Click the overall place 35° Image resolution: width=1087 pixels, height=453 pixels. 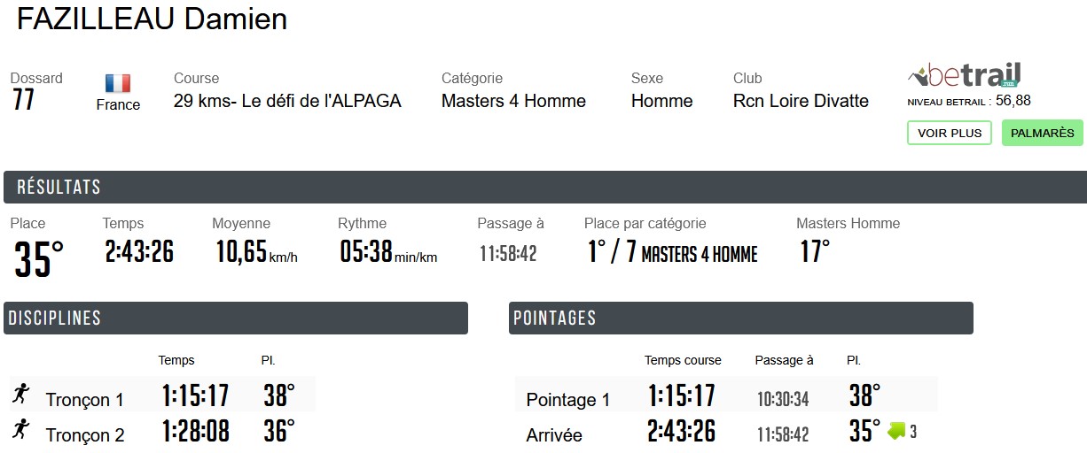click(x=39, y=259)
